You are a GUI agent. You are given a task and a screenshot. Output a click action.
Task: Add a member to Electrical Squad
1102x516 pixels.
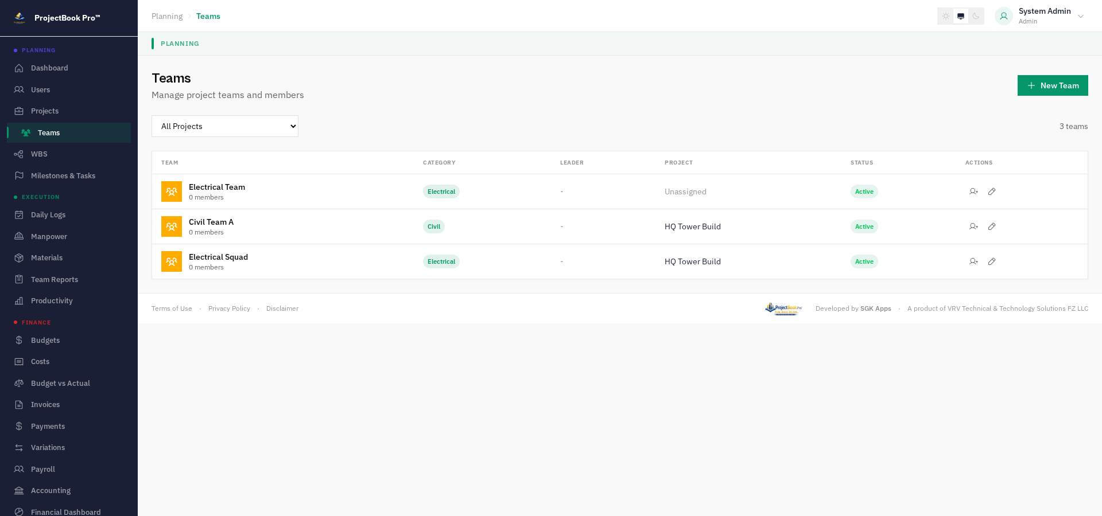[x=973, y=261]
